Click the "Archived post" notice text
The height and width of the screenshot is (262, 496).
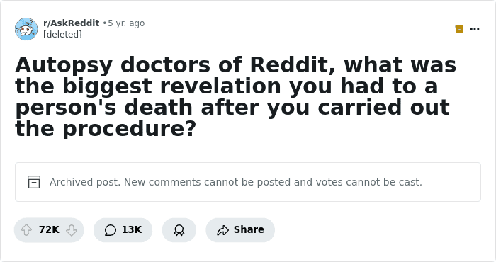(x=85, y=182)
